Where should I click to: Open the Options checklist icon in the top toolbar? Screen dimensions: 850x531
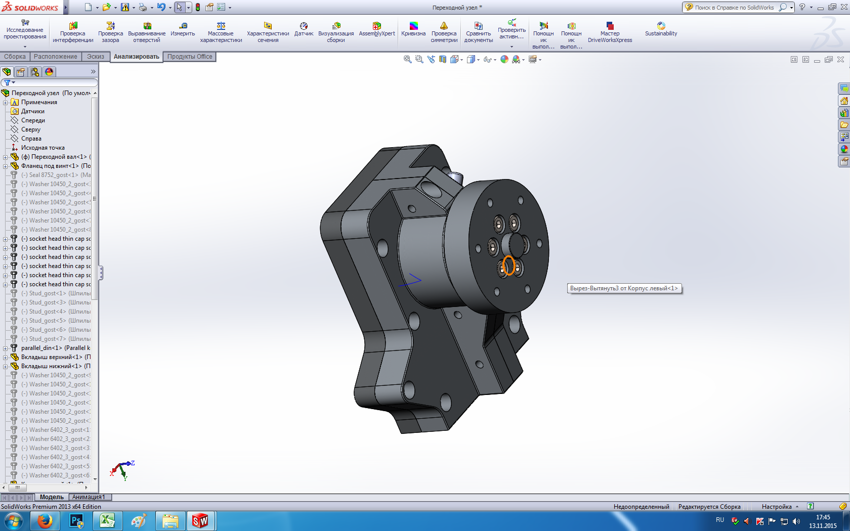click(x=221, y=7)
